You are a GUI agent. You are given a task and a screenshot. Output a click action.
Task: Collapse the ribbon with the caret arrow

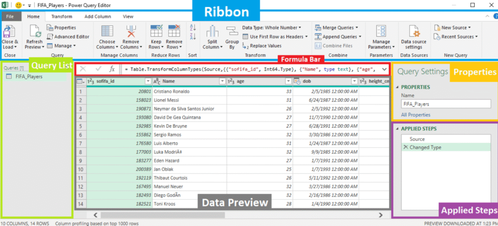pos(487,16)
